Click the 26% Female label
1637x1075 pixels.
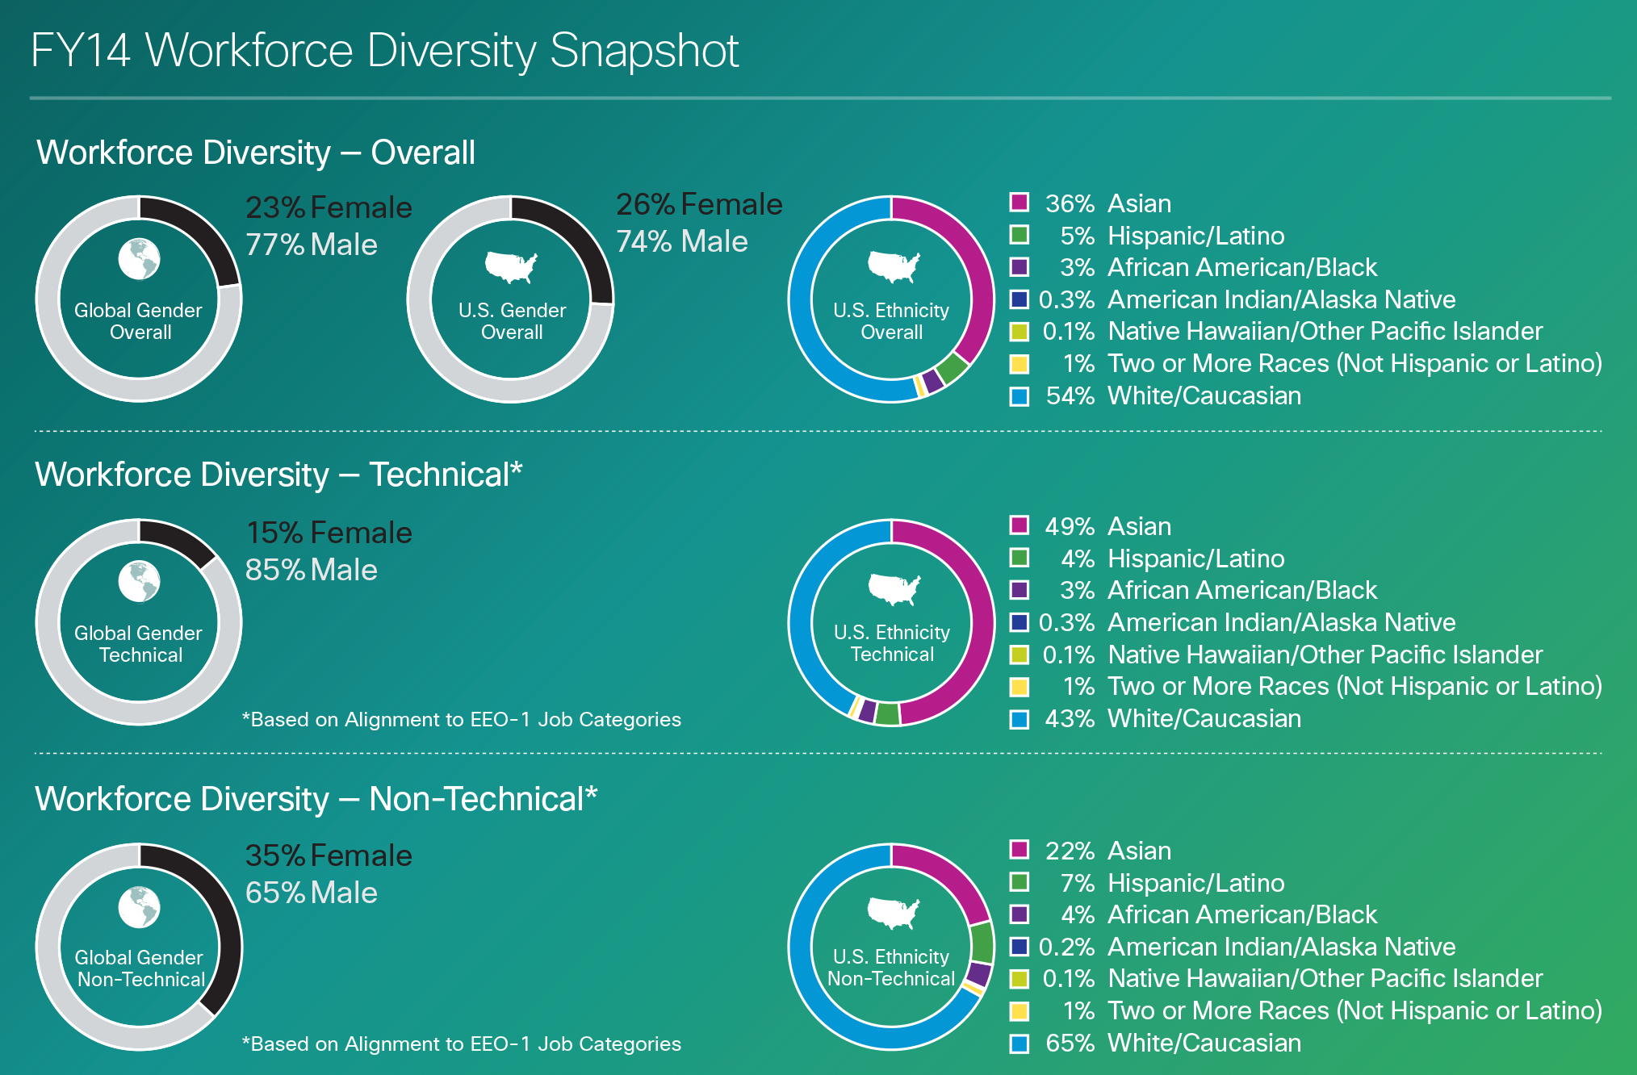699,204
